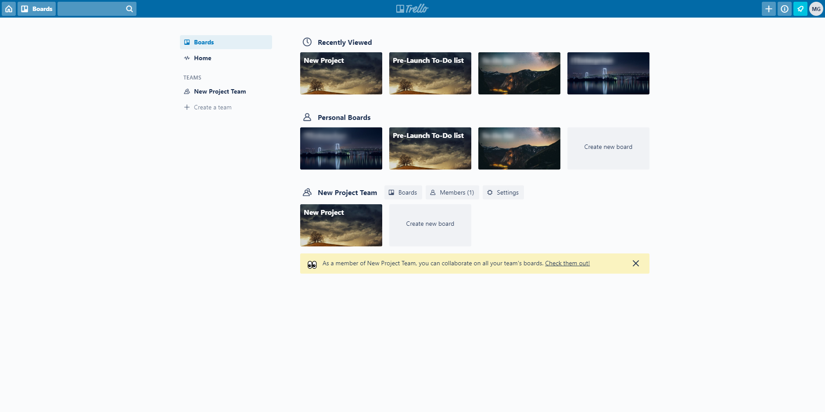
Task: Open the MG account avatar menu
Action: 816,9
